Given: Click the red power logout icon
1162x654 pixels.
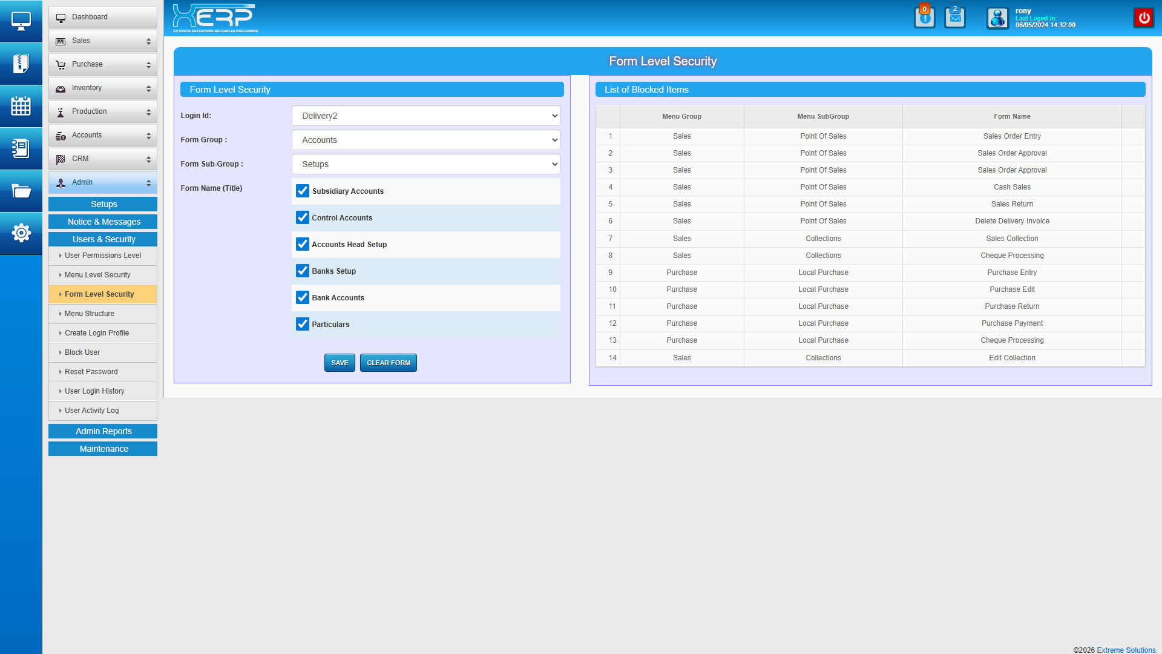Looking at the screenshot, I should [1144, 18].
